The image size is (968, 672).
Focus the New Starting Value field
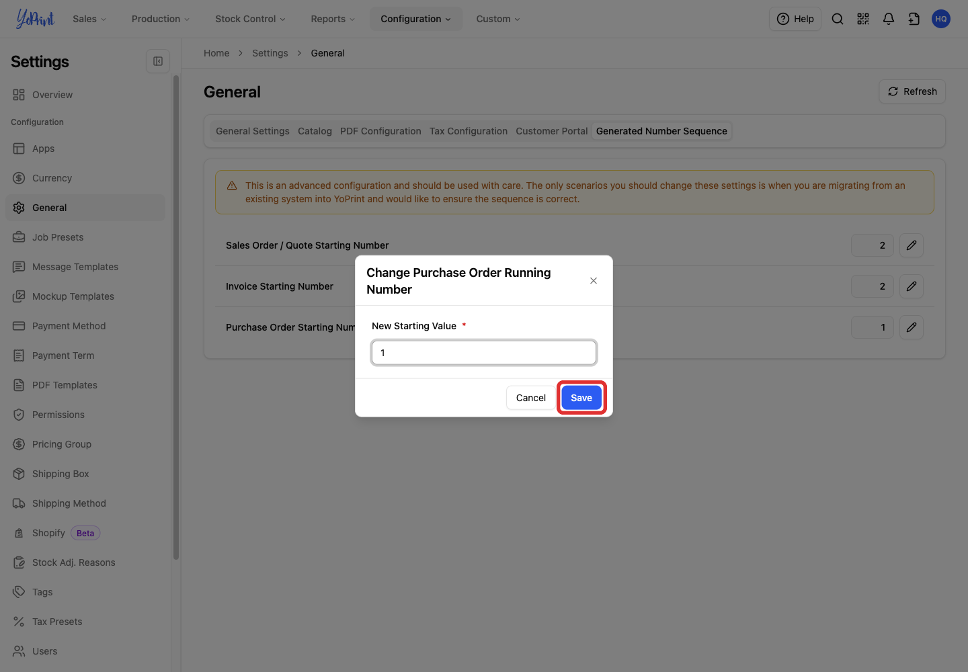point(484,353)
